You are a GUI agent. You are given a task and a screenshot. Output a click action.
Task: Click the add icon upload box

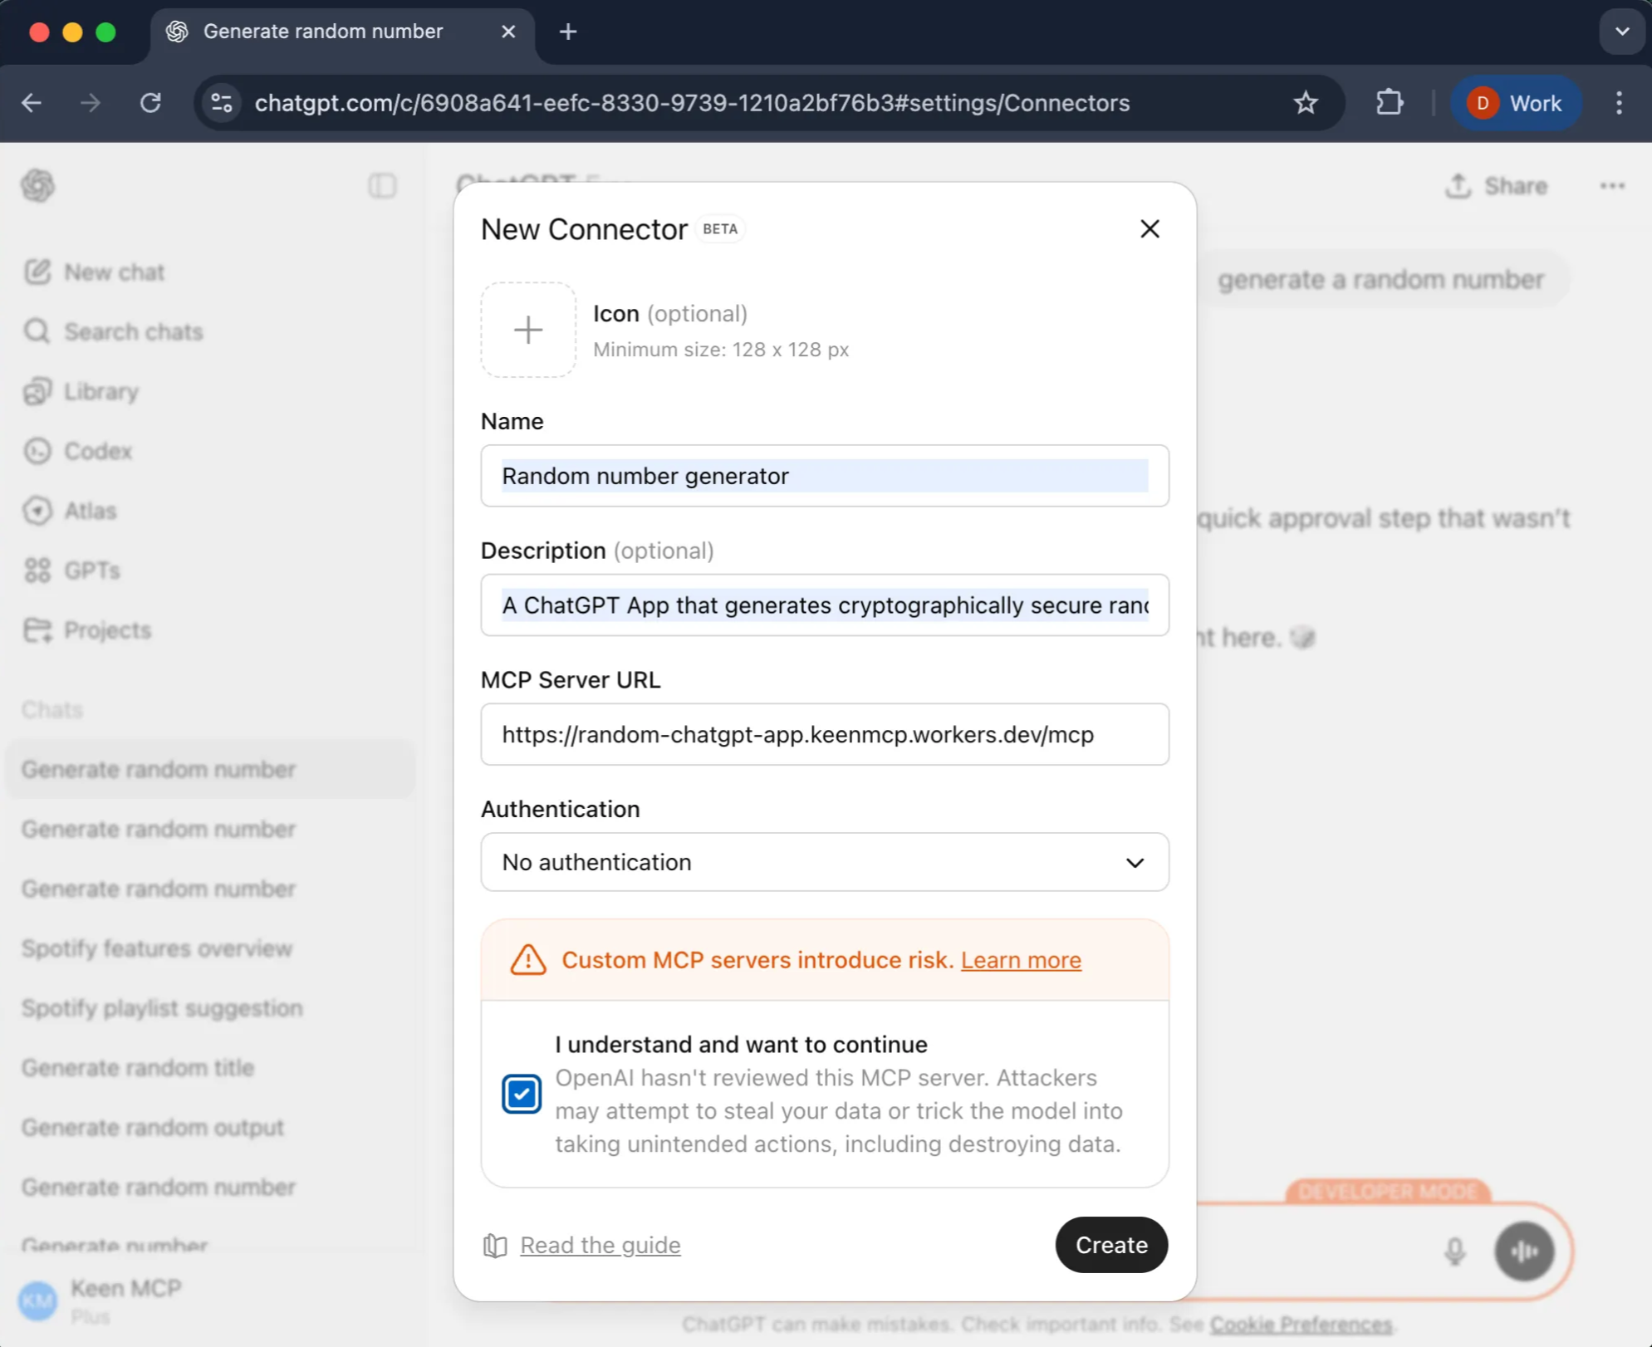[527, 330]
